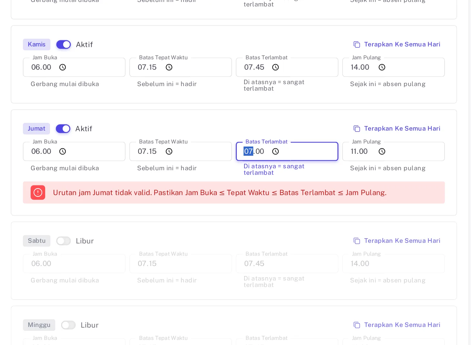
Task: Click "Di atasnya = sangat terlambat" in the Kamis card
Action: (x=274, y=85)
